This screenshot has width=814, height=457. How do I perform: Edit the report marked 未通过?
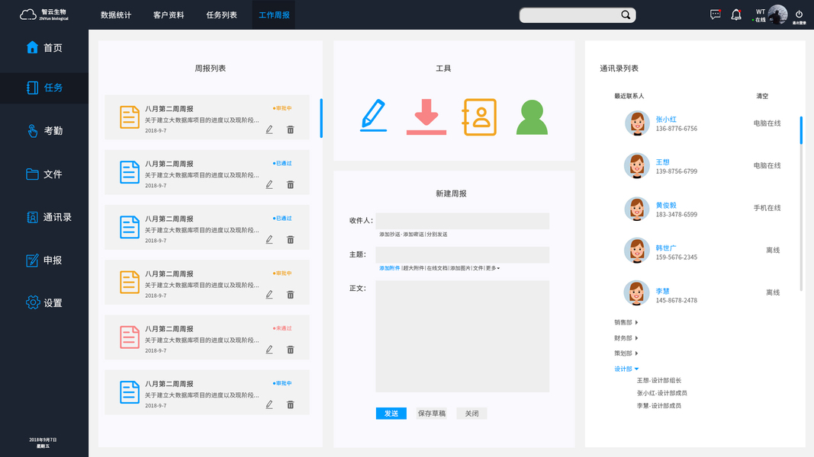tap(269, 350)
